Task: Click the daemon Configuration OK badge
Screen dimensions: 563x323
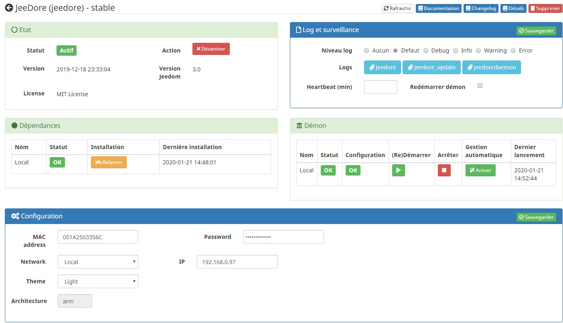Action: point(353,170)
